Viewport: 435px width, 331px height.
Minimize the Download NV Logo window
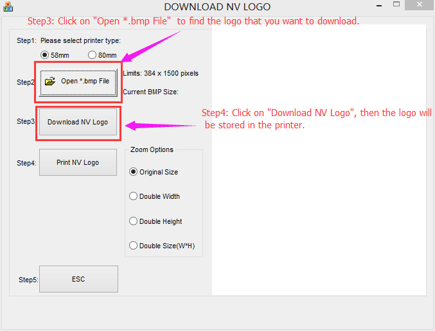click(379, 5)
